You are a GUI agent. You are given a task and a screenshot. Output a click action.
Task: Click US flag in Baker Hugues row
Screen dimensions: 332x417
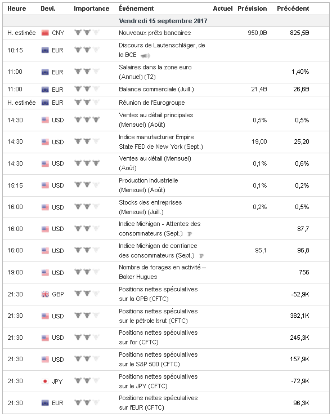pos(45,272)
